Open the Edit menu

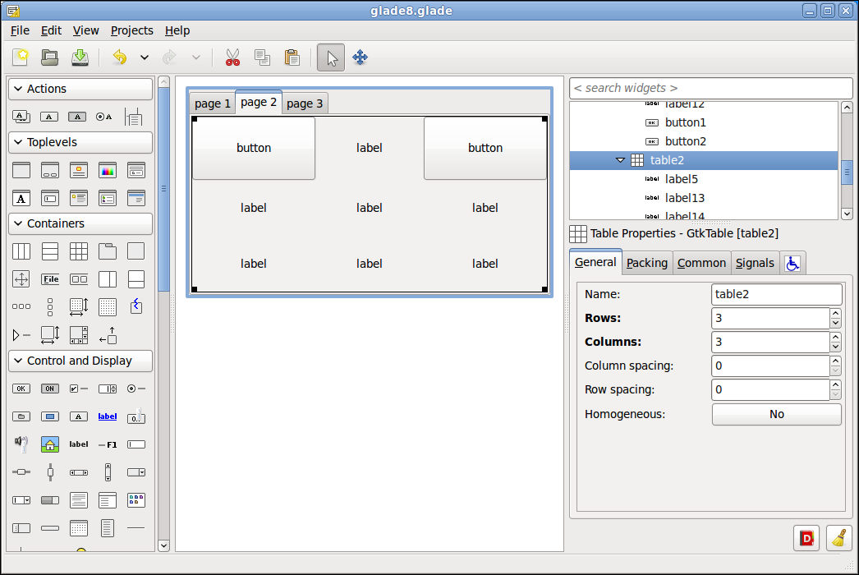[x=51, y=30]
